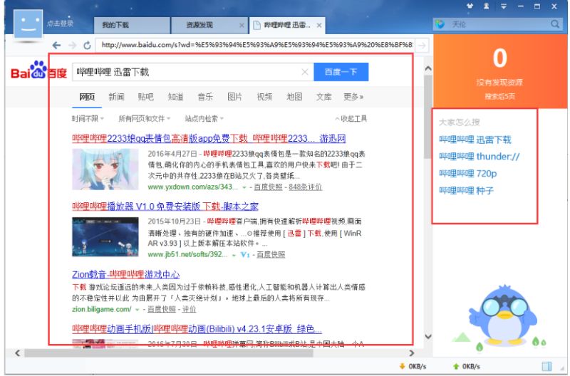Open the main menu dropdown icon in title bar
The height and width of the screenshot is (376, 570).
click(x=504, y=6)
